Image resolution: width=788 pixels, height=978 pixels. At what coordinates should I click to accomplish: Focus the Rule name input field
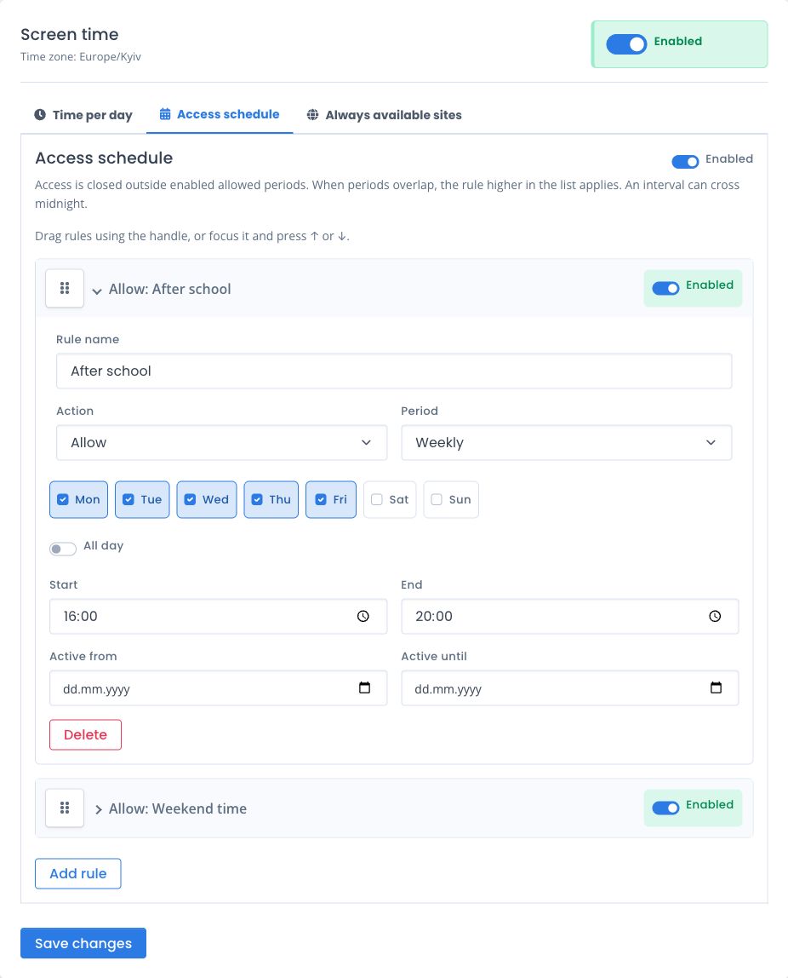(x=394, y=371)
